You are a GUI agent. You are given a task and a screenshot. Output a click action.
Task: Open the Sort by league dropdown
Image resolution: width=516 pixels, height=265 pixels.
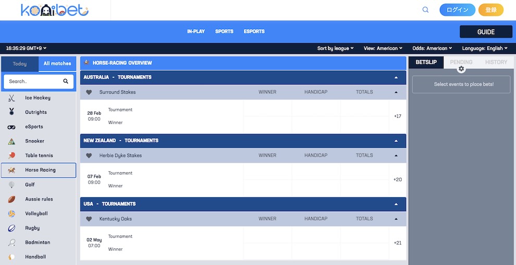(335, 49)
